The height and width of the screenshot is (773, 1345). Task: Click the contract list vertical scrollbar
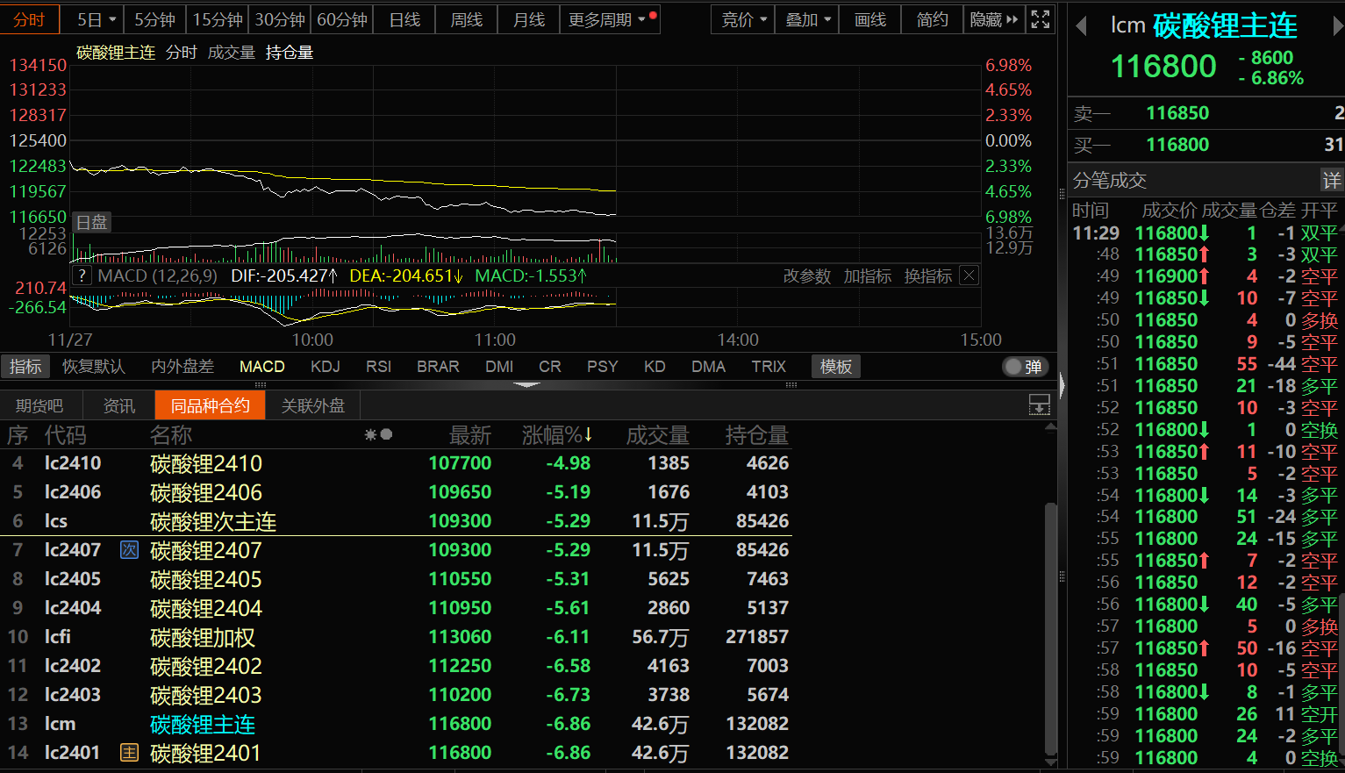(1050, 627)
